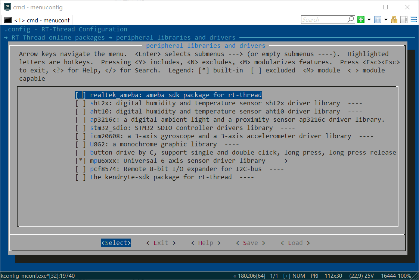The height and width of the screenshot is (280, 419).
Task: Click 'realtek_ameba: ameba sdk package' row text
Action: click(176, 95)
